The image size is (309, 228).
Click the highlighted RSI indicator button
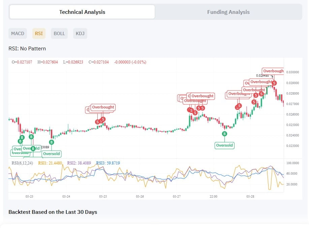pos(39,33)
